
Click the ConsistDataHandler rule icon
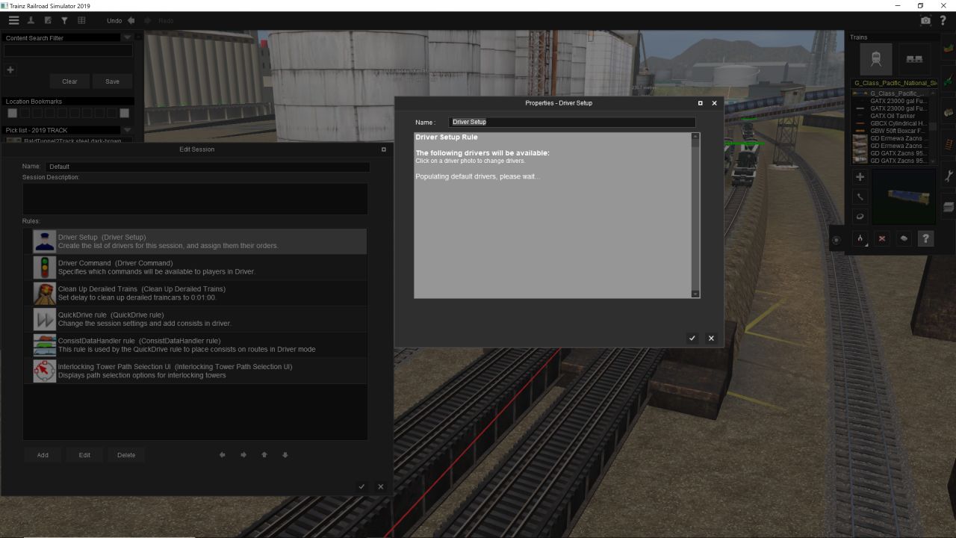pos(45,345)
